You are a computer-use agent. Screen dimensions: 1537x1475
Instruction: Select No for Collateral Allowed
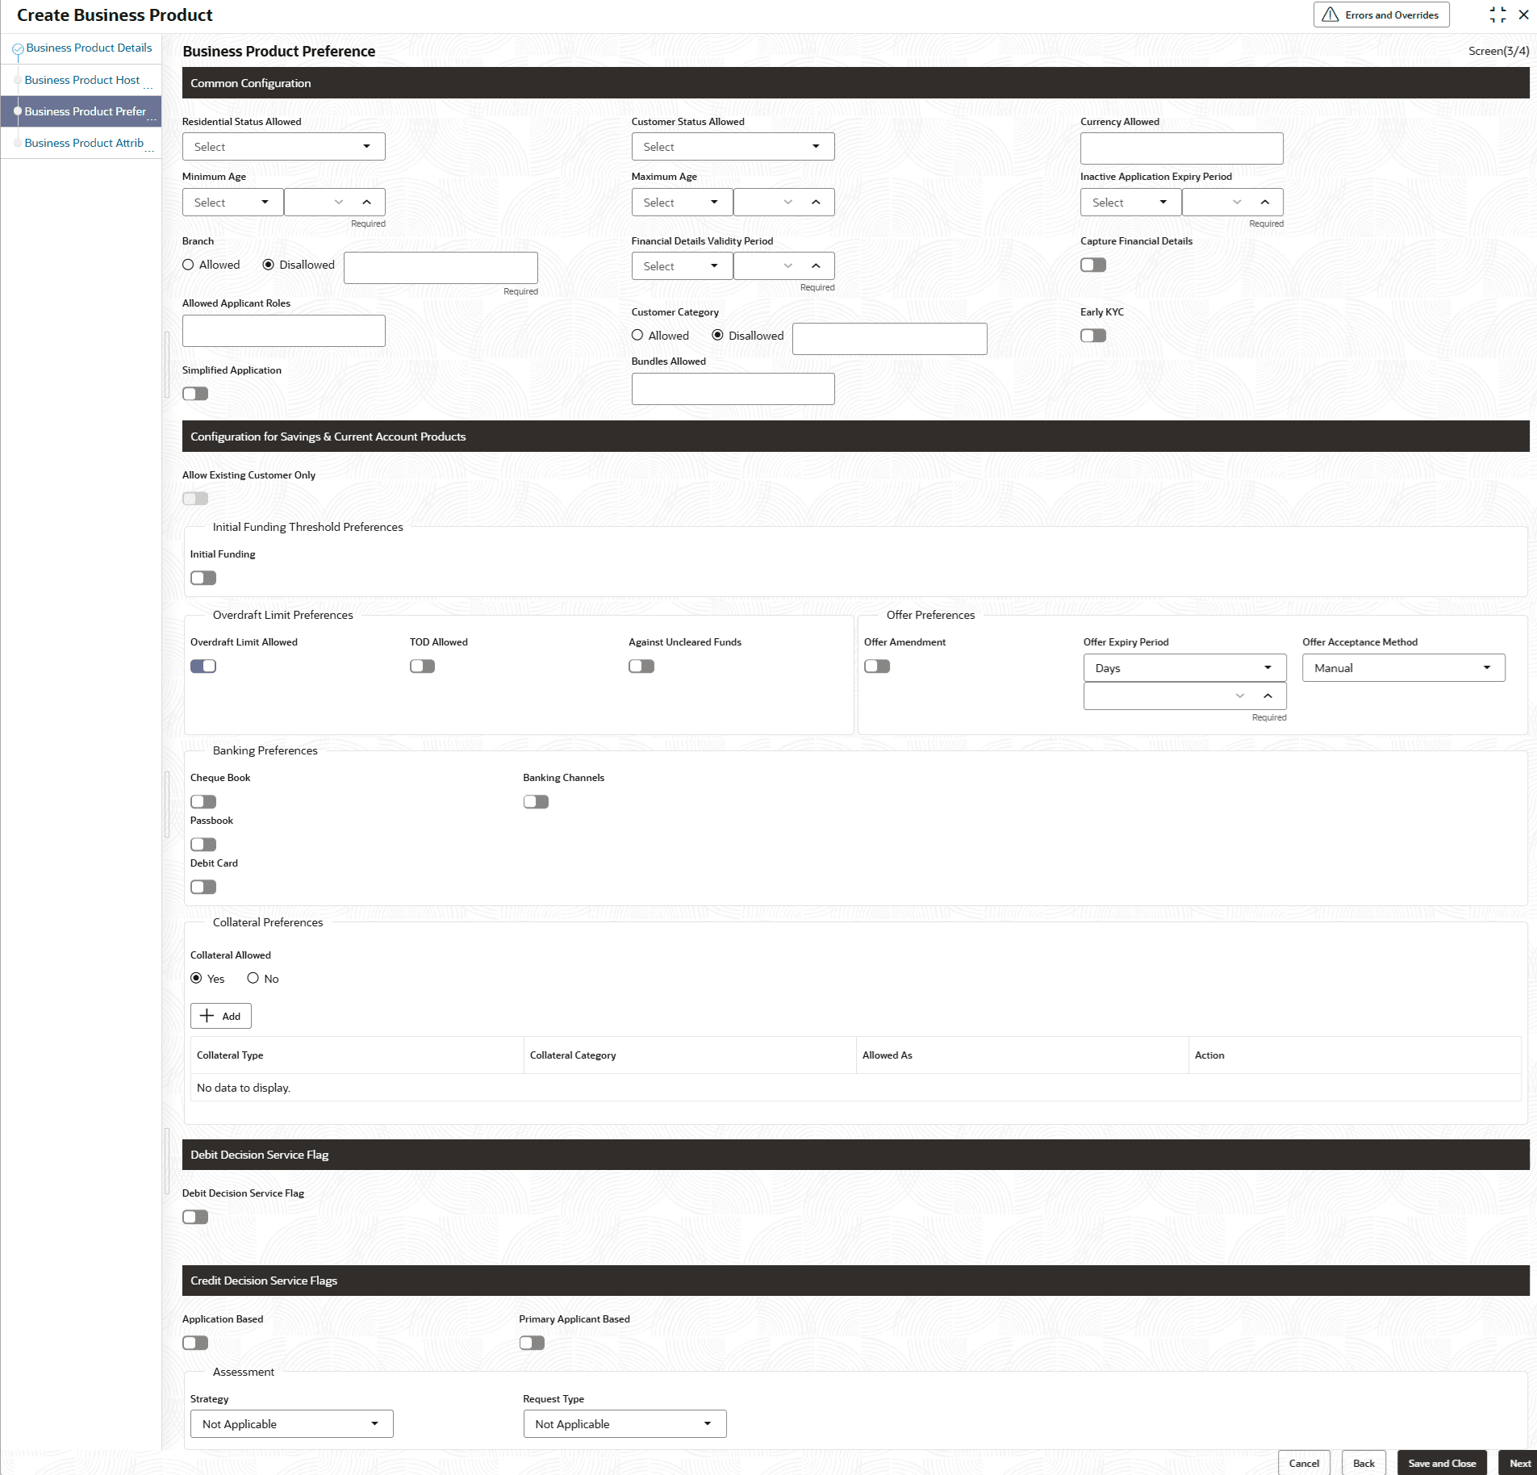point(253,979)
